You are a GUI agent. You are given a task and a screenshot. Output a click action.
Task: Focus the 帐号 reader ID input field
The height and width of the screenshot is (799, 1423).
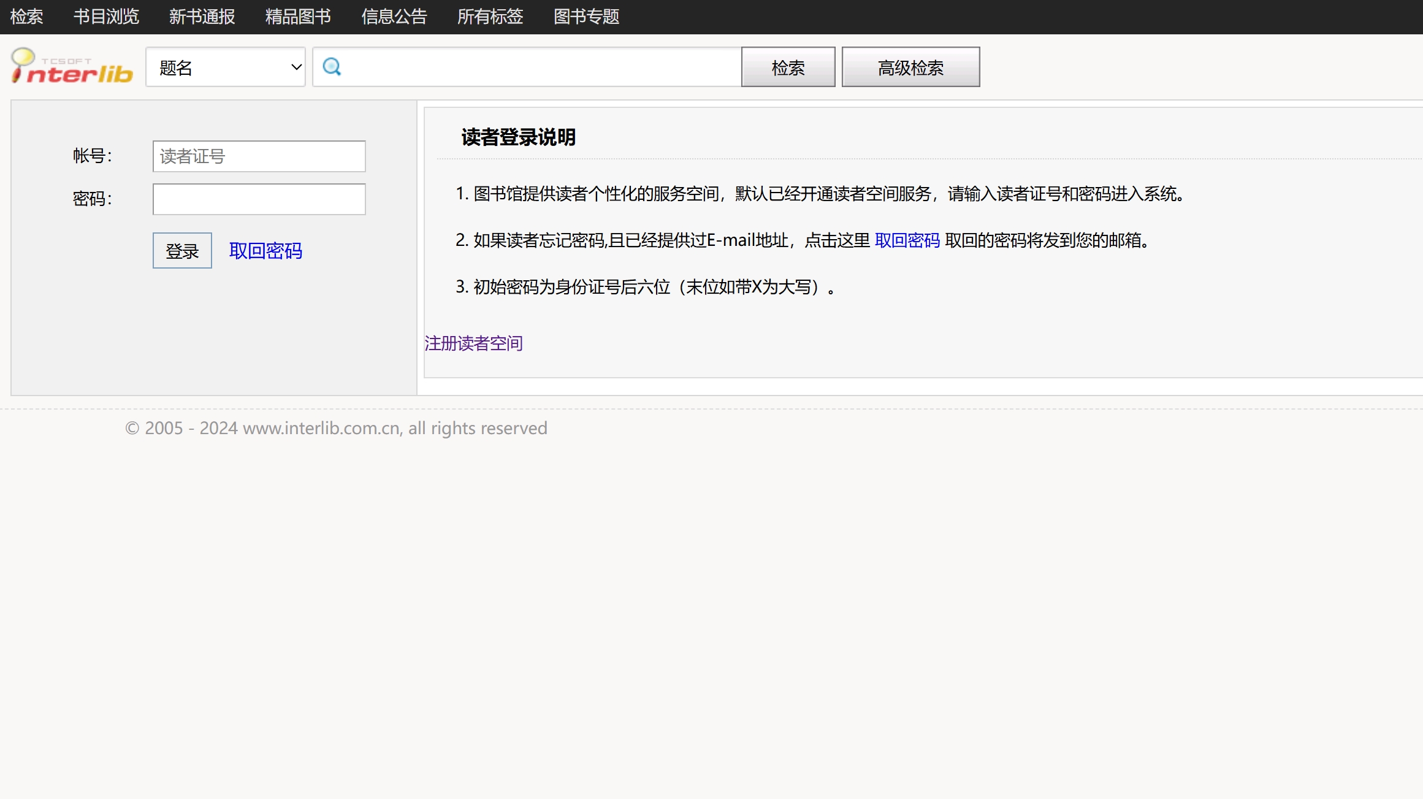pyautogui.click(x=259, y=156)
